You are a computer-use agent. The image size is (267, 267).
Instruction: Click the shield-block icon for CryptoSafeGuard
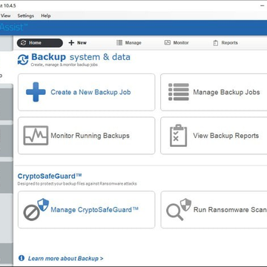click(36, 209)
